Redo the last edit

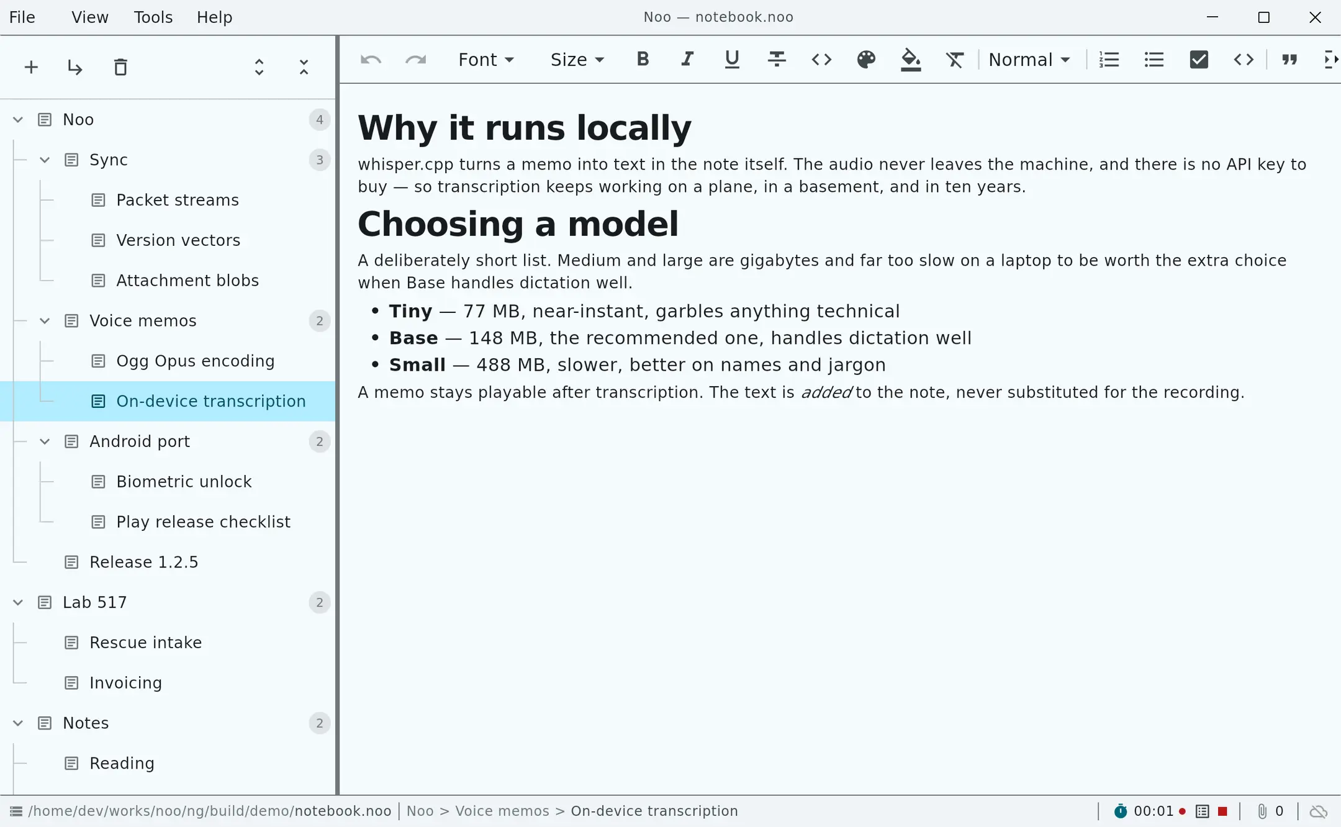tap(415, 60)
